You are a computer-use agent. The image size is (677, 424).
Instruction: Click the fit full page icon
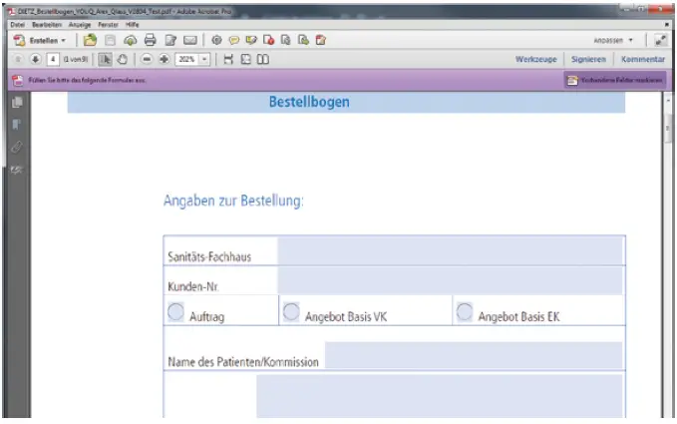click(x=245, y=59)
